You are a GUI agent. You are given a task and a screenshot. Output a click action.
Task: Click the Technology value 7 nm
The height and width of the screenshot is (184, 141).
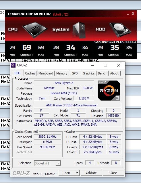(x=42, y=98)
